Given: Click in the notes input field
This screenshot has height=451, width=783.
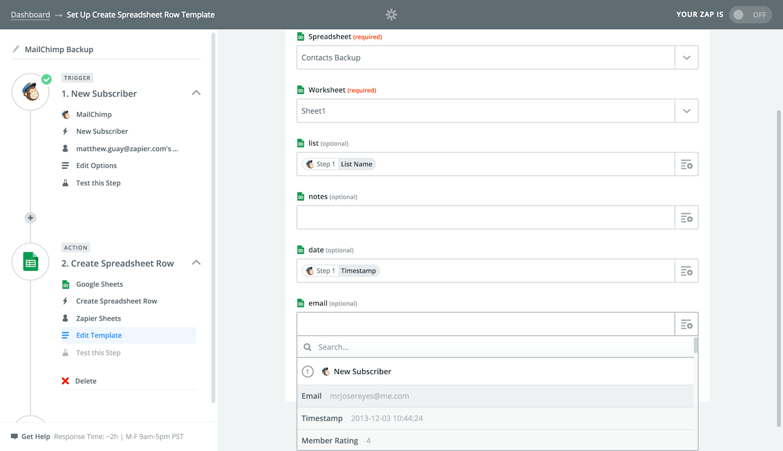Looking at the screenshot, I should 485,218.
